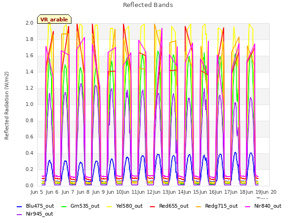Toggle Blu475_out series in legend
This screenshot has height=223, width=297.
pyautogui.click(x=35, y=206)
